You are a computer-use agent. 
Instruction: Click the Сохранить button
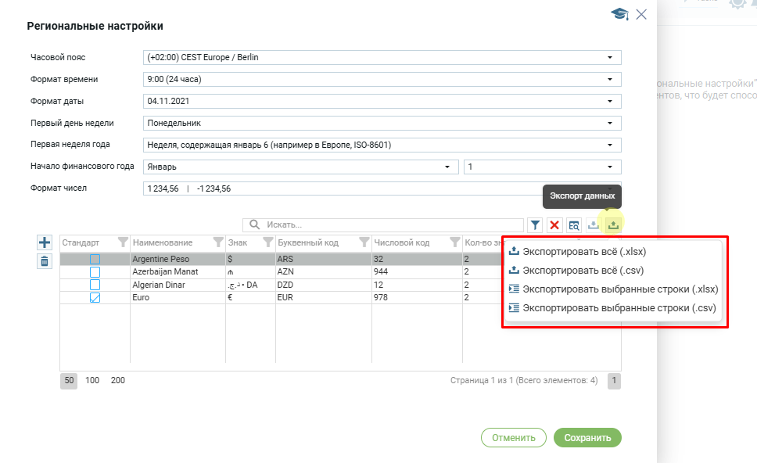tap(587, 438)
